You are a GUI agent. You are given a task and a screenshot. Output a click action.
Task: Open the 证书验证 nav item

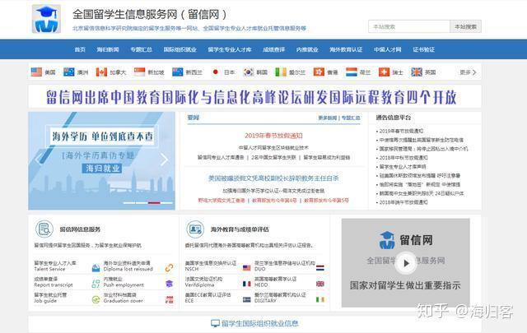pyautogui.click(x=423, y=49)
